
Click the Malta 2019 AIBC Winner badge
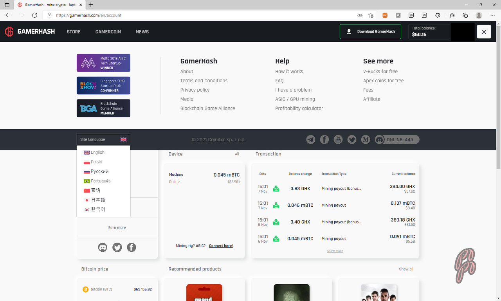pyautogui.click(x=103, y=63)
